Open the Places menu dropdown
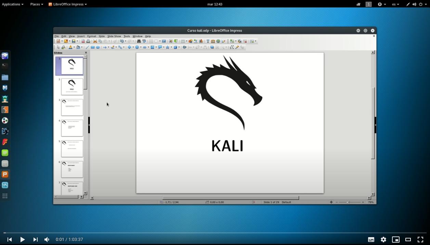This screenshot has height=245, width=430. click(x=37, y=4)
